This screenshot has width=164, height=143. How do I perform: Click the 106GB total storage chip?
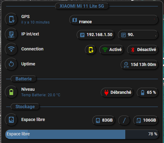tap(146, 120)
